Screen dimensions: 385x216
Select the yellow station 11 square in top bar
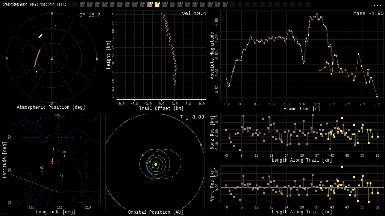click(x=158, y=4)
